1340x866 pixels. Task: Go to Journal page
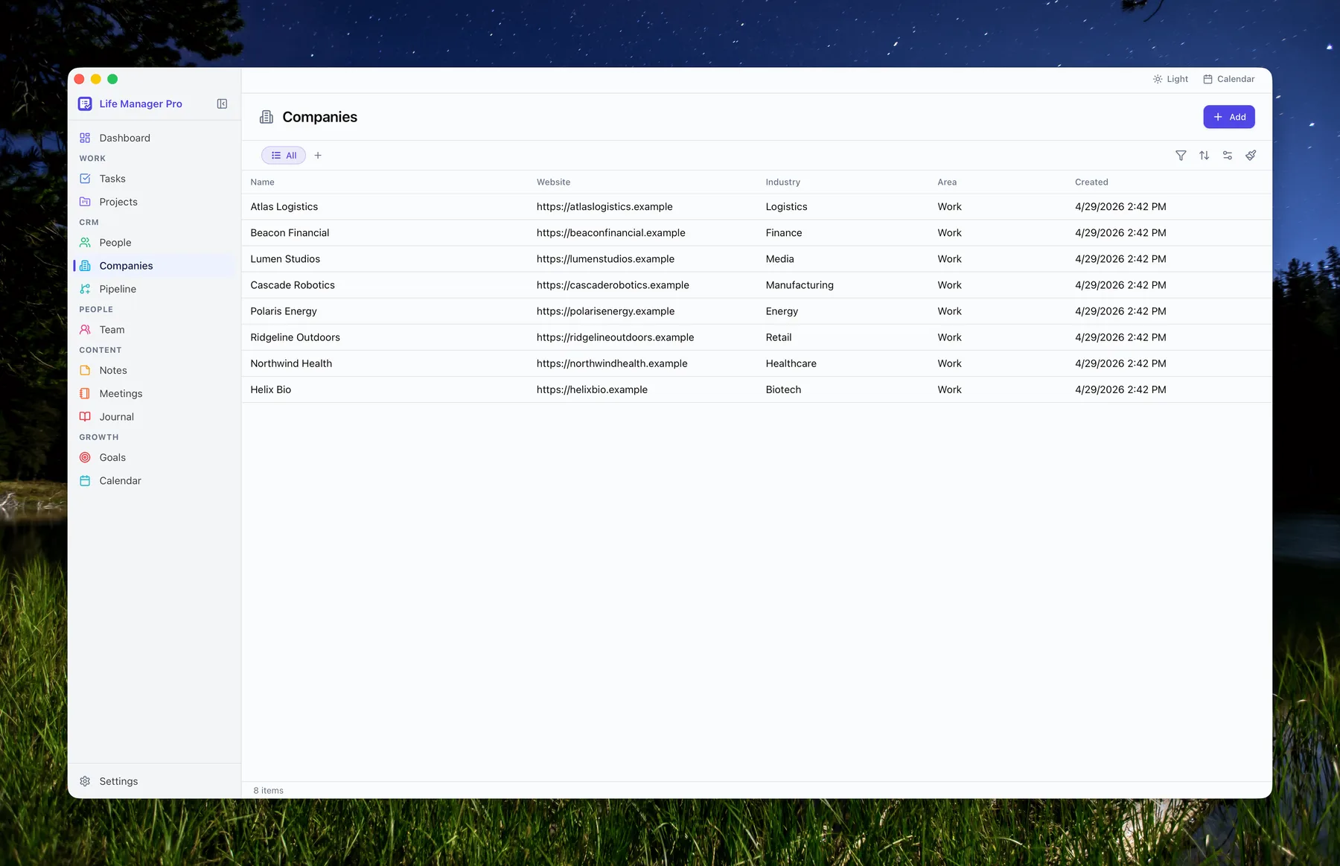tap(117, 417)
